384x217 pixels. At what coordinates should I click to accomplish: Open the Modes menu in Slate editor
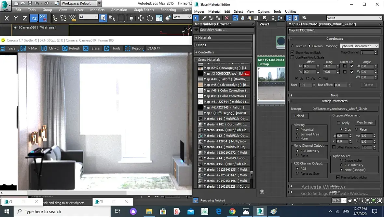pyautogui.click(x=199, y=11)
